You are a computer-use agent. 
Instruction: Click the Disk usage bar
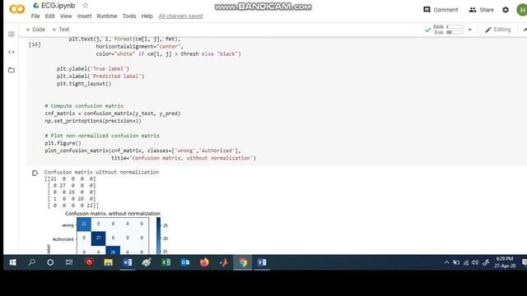pos(455,32)
